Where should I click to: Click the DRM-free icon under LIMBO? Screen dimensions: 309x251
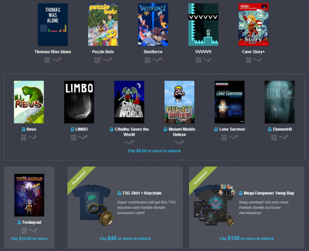tap(73, 137)
